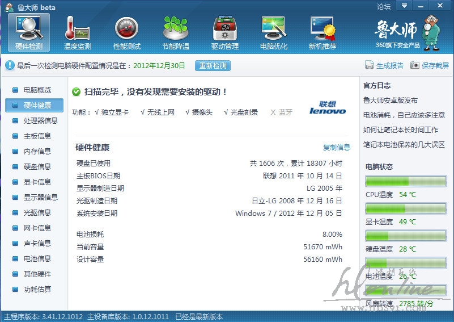
Task: Open the 论坛 forum link
Action: click(384, 6)
